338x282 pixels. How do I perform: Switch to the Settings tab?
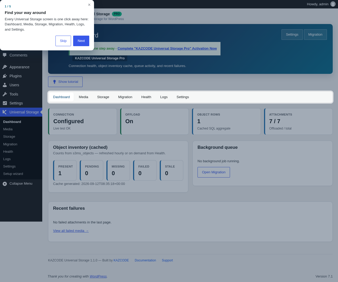[x=183, y=97]
